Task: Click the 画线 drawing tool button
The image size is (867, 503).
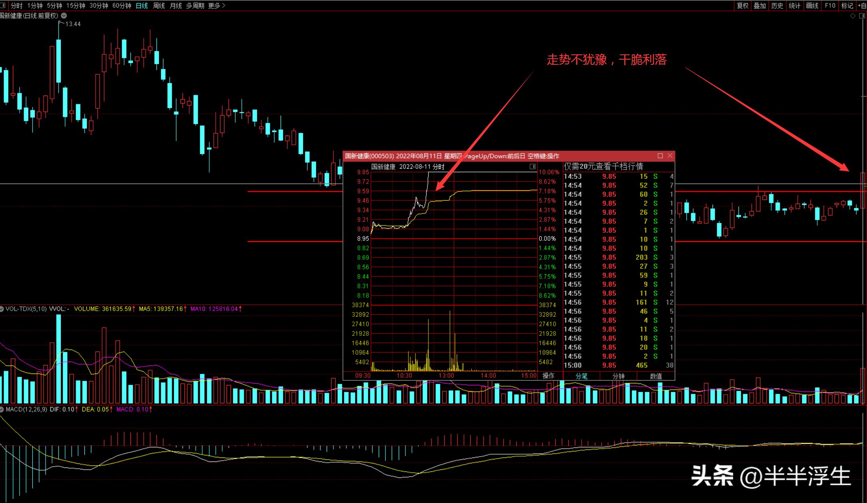Action: coord(812,6)
